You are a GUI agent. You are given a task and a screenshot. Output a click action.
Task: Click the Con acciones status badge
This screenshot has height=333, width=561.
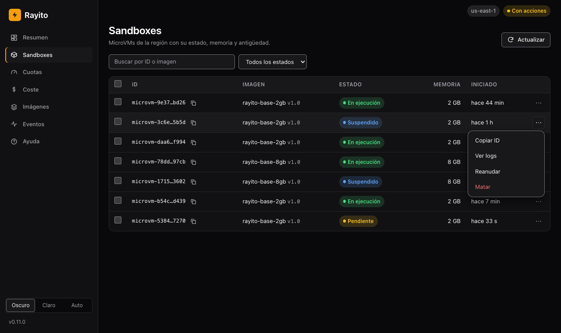(x=526, y=11)
